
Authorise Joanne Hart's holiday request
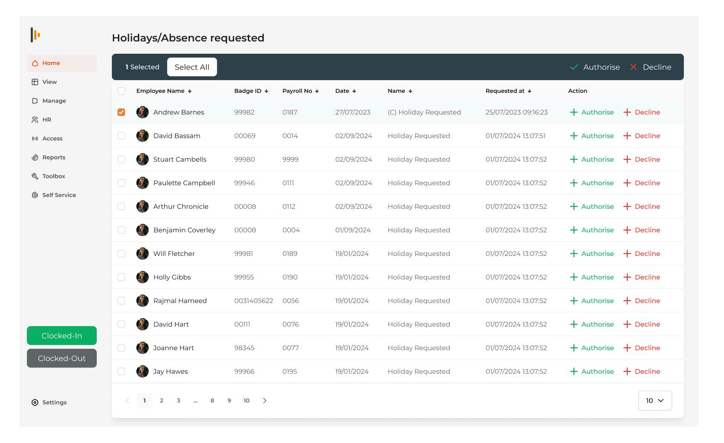(592, 348)
